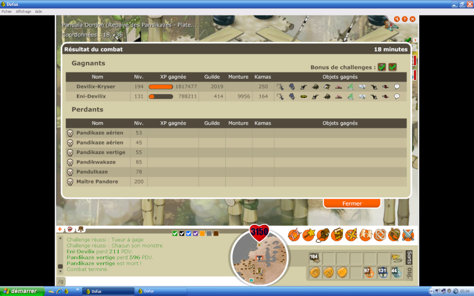Open the world map compass star icon

[351, 234]
